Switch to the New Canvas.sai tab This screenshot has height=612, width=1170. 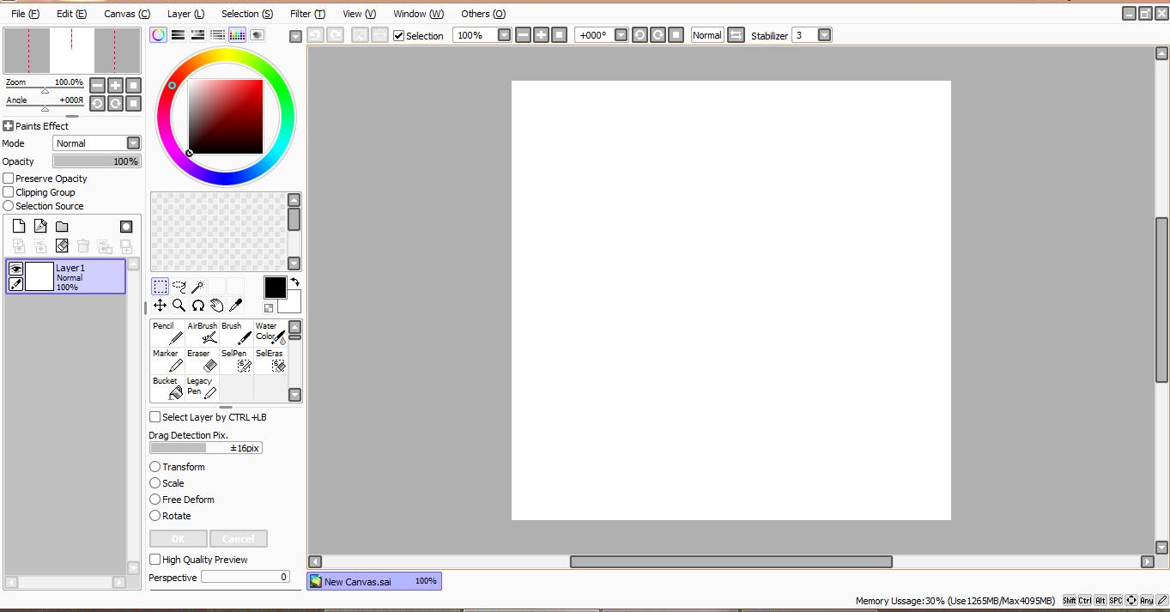373,581
